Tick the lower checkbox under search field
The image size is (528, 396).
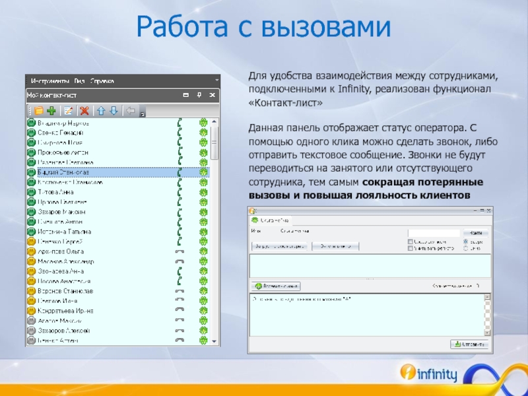tap(411, 249)
